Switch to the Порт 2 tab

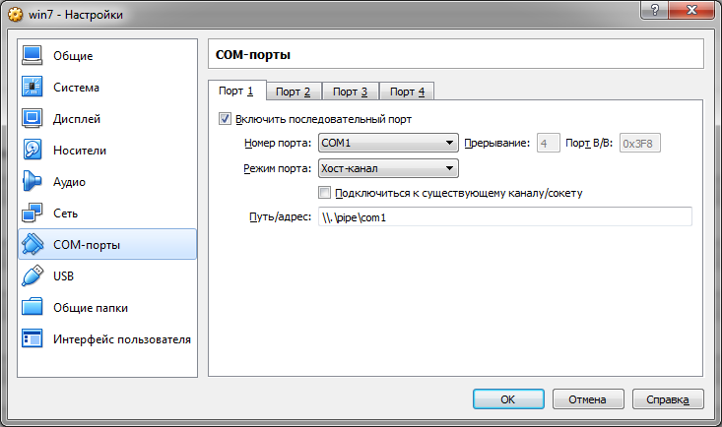click(x=294, y=91)
